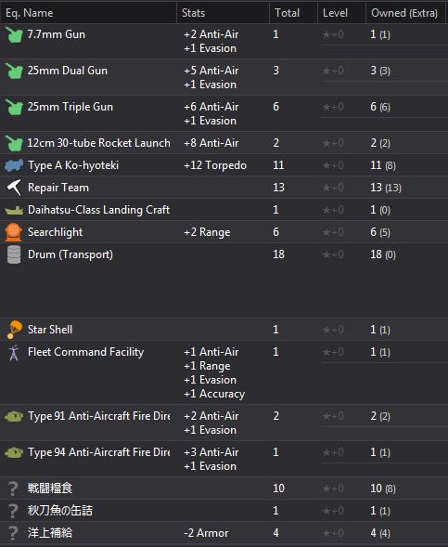This screenshot has width=448, height=547.
Task: Click the Type A Ko-hyoteki blue icon
Action: point(14,165)
